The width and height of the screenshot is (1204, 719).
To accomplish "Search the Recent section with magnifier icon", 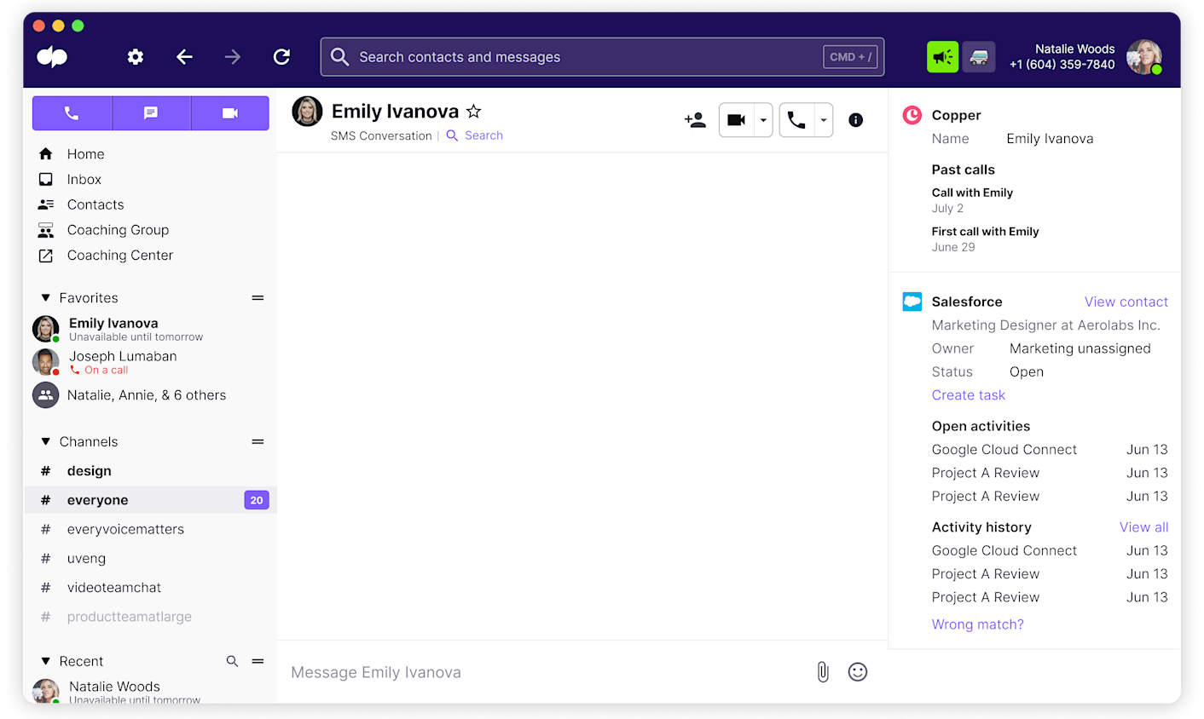I will pos(232,661).
